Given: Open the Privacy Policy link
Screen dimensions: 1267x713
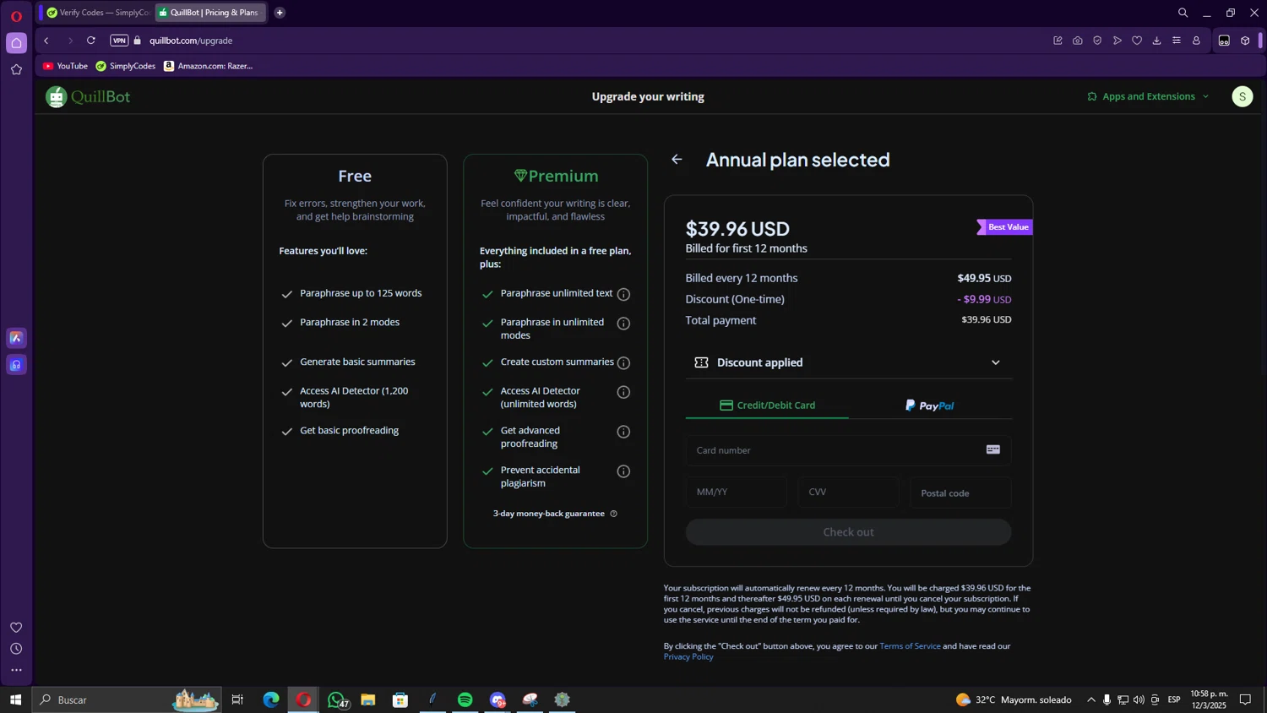Looking at the screenshot, I should pos(688,657).
